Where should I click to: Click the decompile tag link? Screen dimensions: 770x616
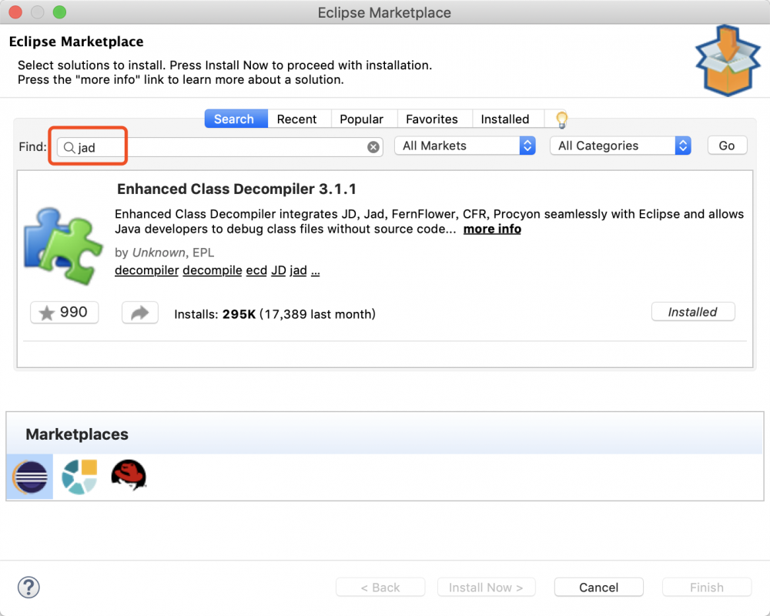tap(213, 271)
